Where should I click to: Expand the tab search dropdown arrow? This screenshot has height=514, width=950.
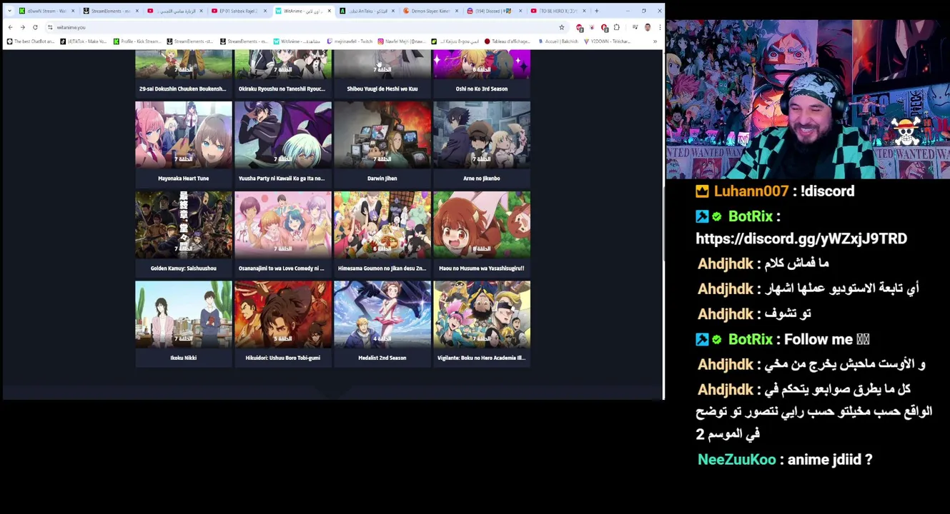coord(9,11)
